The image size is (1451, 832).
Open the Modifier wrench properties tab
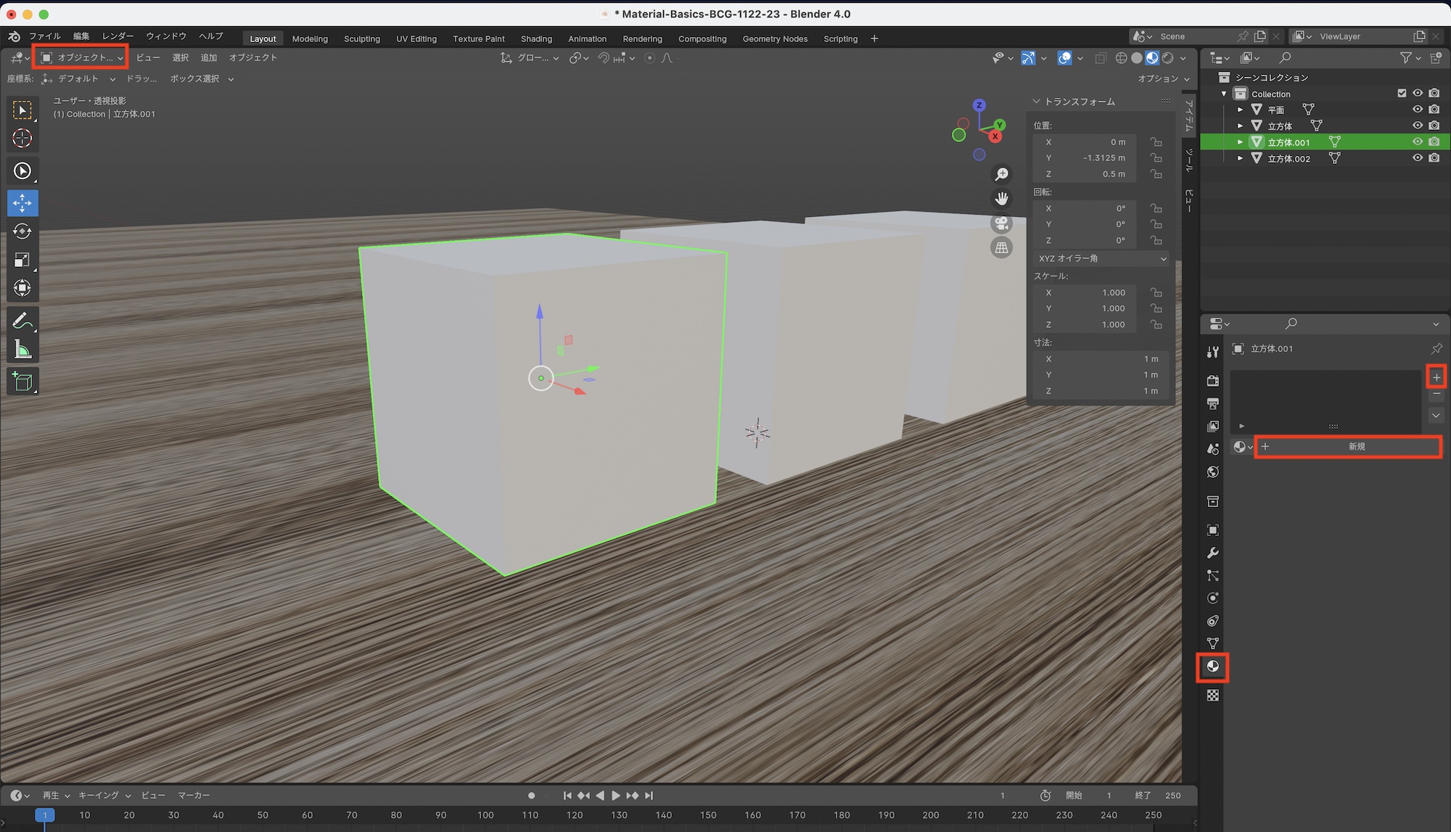click(x=1212, y=553)
